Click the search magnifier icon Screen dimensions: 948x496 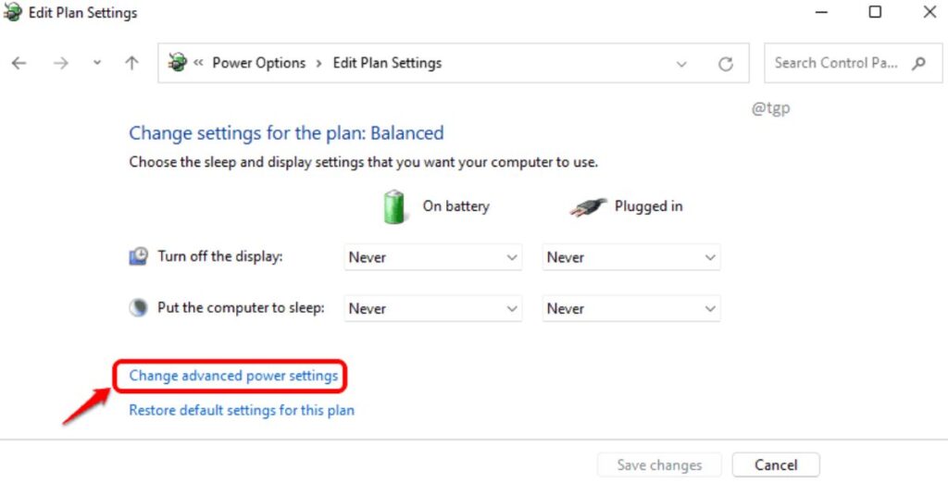coord(918,63)
